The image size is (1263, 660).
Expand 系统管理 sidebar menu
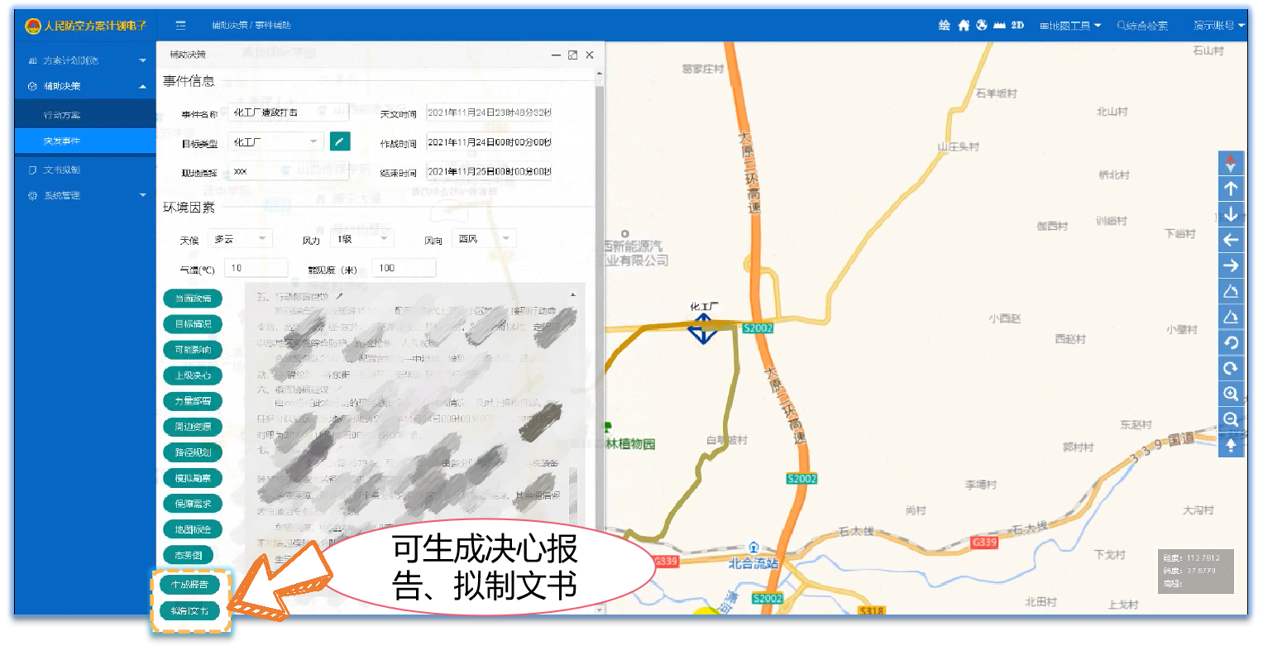pos(85,195)
